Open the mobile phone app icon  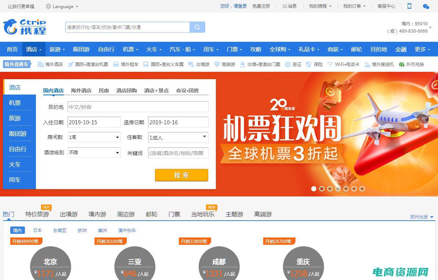coord(409,6)
